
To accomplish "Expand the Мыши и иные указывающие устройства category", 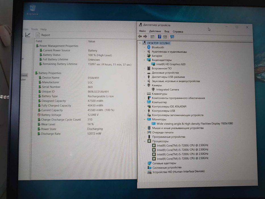I will [x=145, y=128].
